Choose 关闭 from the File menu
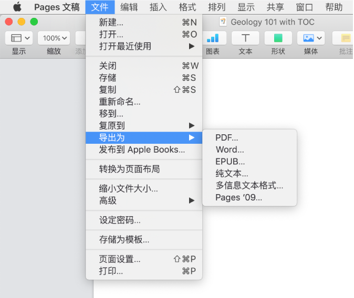 144,66
